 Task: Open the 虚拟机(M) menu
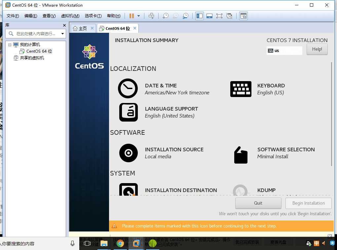(x=70, y=16)
